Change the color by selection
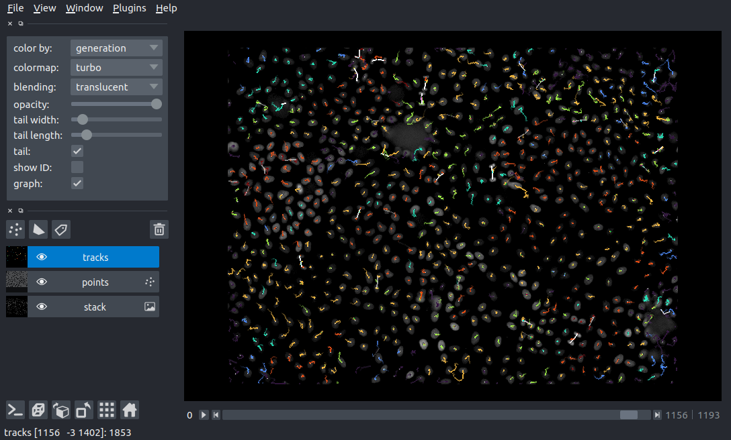This screenshot has height=440, width=731. (116, 48)
